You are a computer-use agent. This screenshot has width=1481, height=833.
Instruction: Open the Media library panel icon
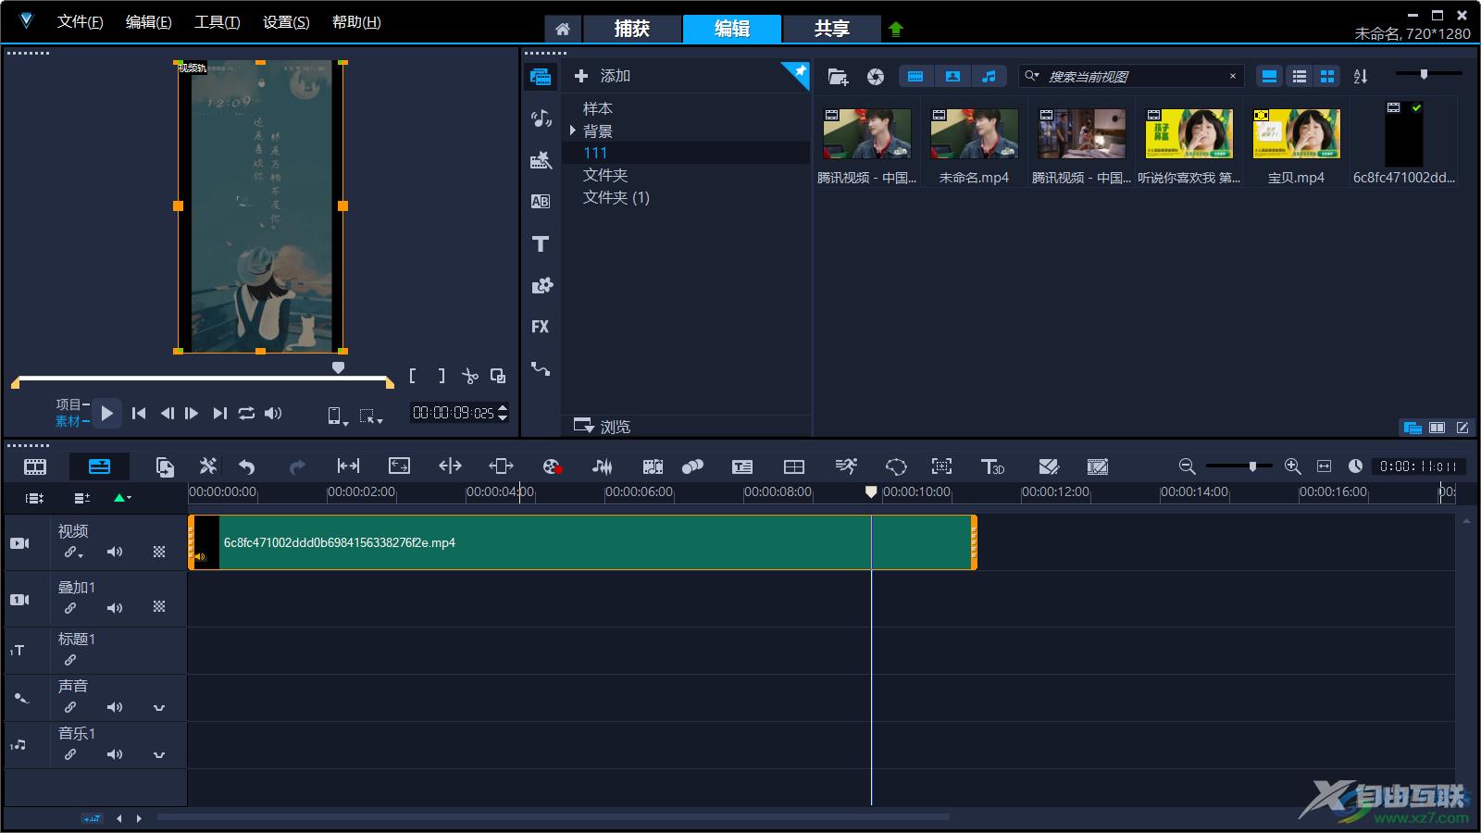(541, 77)
